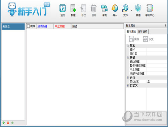Change 自动运行 value 否

(x=157, y=81)
